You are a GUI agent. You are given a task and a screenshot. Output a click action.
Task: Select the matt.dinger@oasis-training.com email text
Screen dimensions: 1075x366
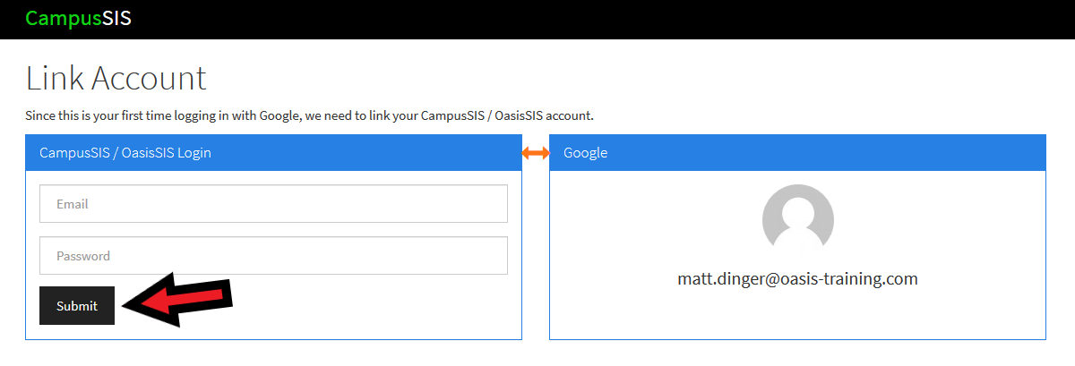pos(797,278)
